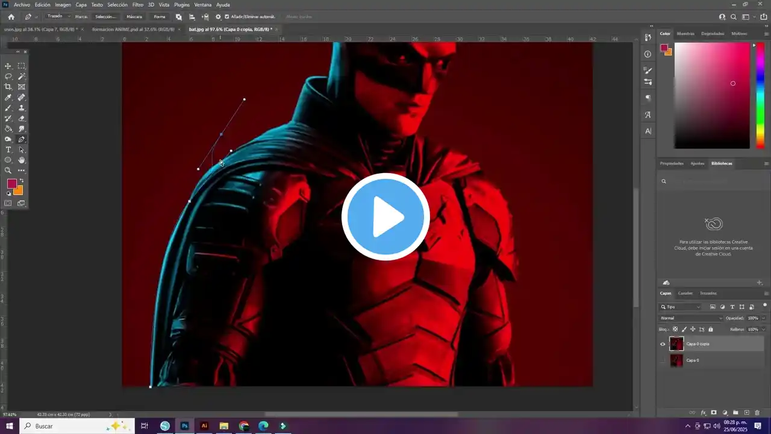Open the Edit Toolbar three-dots menu
The image size is (771, 434).
tap(22, 171)
